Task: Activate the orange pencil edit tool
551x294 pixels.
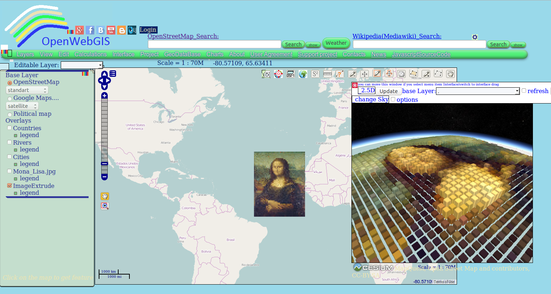Action: tap(377, 74)
